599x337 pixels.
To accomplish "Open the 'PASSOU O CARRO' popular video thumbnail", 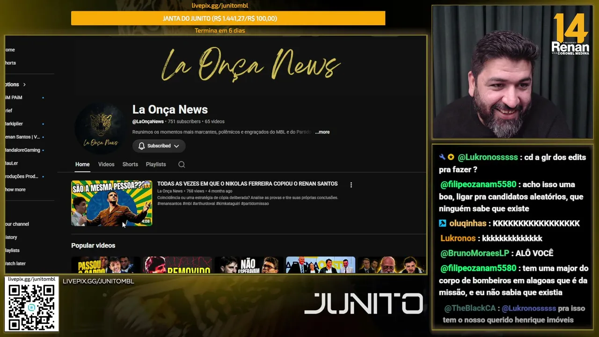I will click(x=106, y=265).
